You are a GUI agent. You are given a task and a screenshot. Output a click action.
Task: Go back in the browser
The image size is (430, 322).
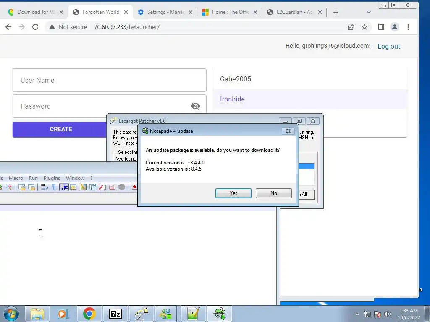8,27
